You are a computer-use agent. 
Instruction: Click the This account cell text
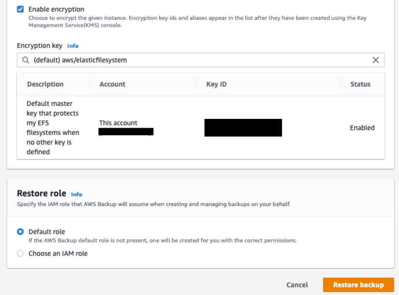[118, 123]
